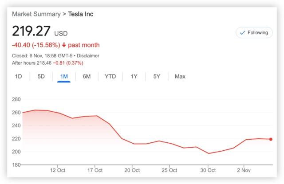The width and height of the screenshot is (284, 184).
Task: Click the red endpoint dot on chart
Action: coord(271,139)
